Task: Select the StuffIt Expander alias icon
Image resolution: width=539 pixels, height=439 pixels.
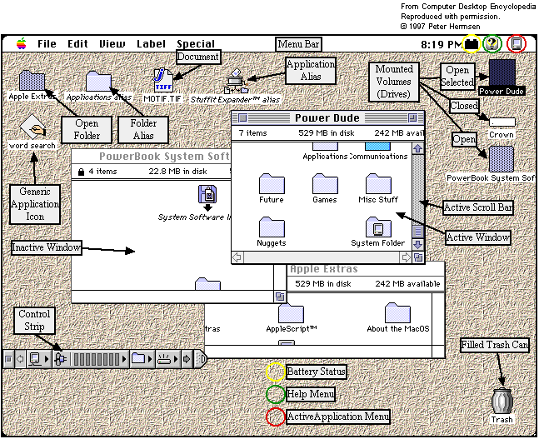Action: (x=237, y=81)
